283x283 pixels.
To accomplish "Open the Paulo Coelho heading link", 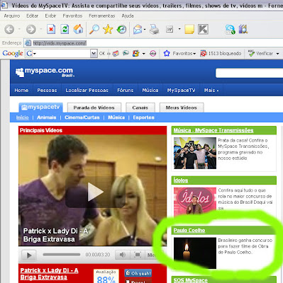I will (189, 231).
